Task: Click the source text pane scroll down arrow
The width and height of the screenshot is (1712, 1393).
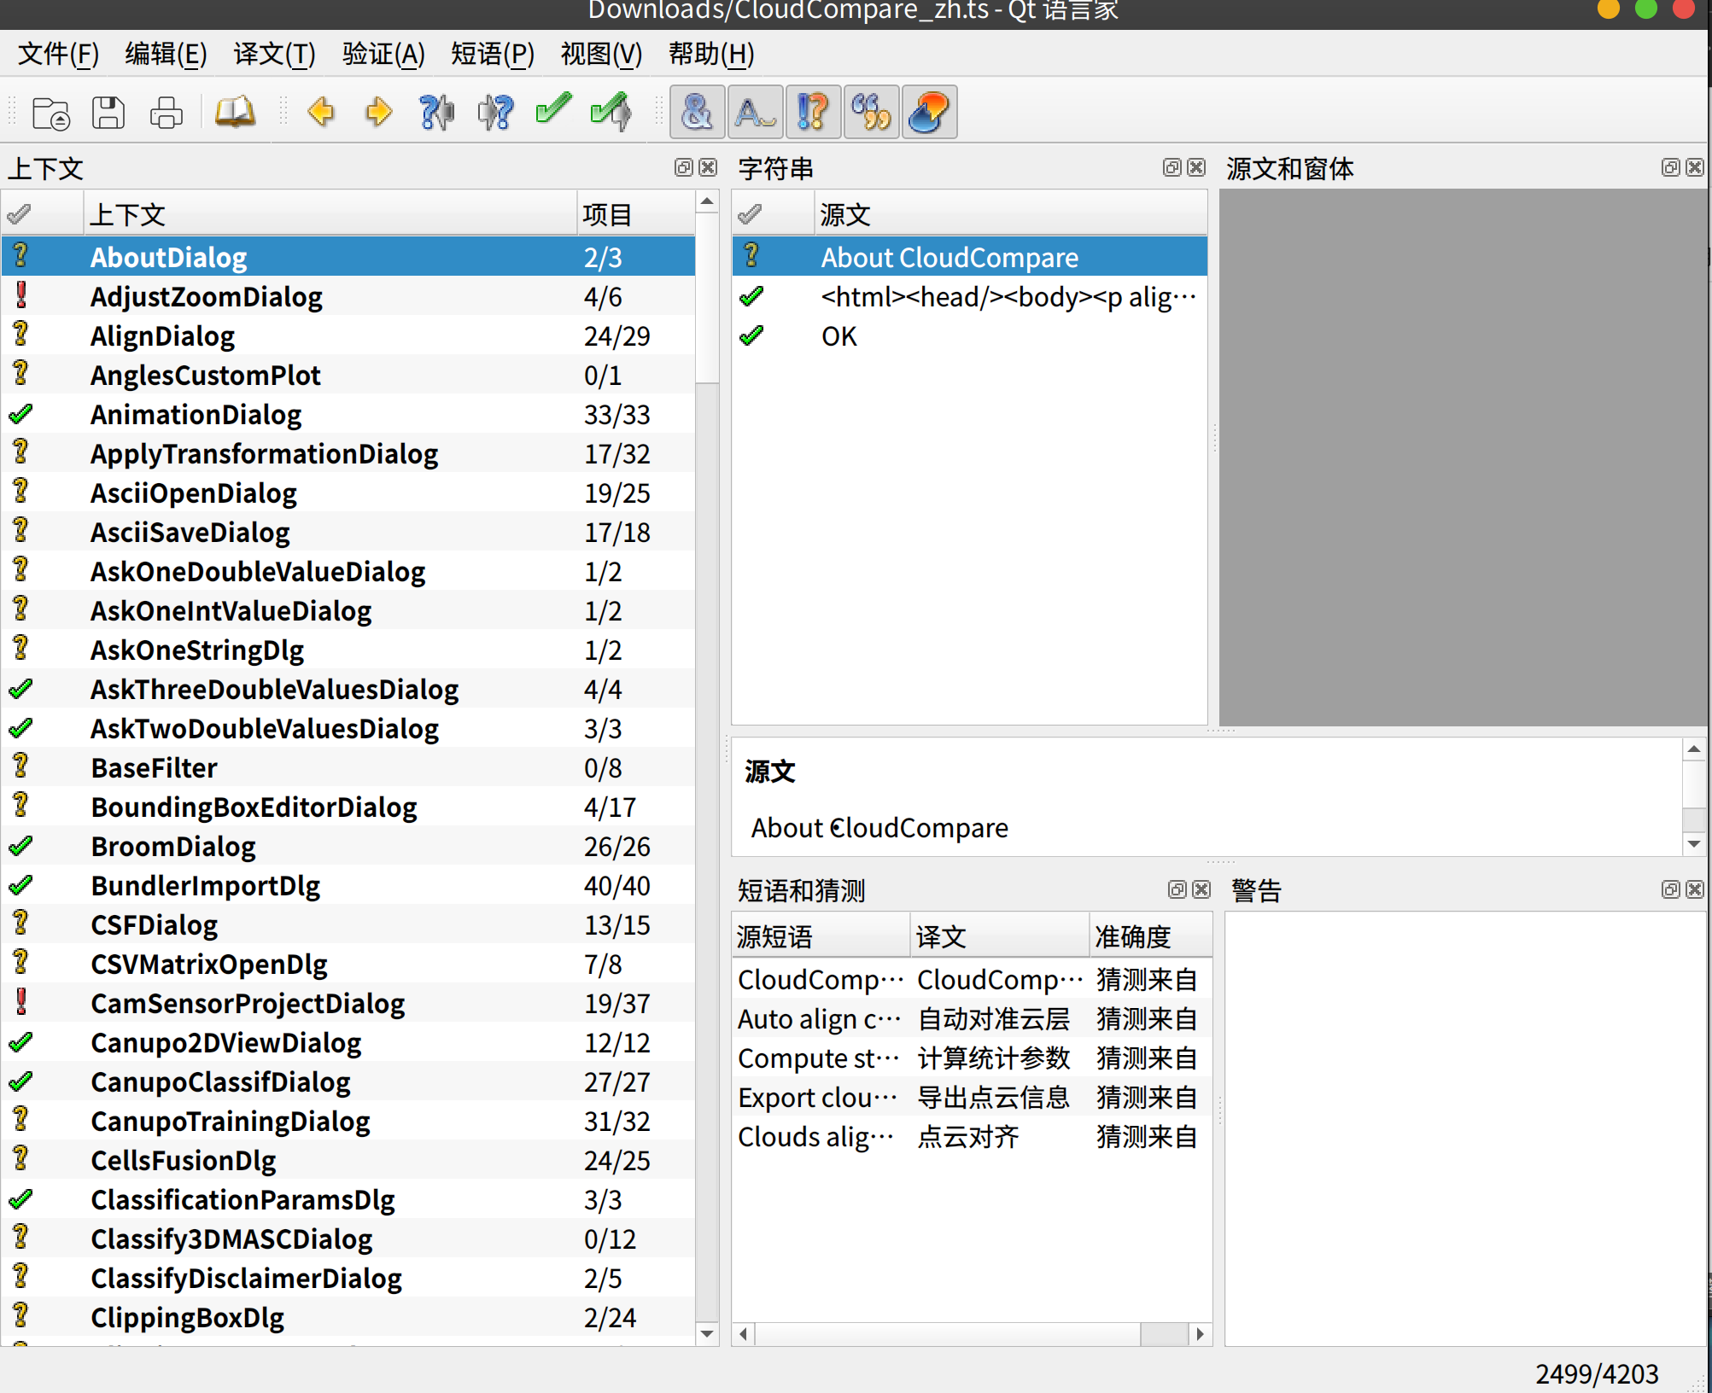Action: (1694, 844)
